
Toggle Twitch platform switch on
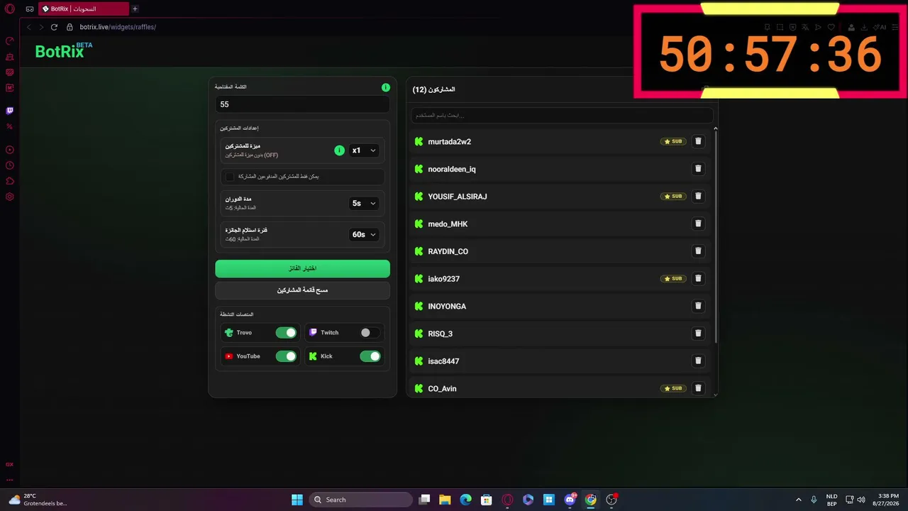[x=370, y=333]
